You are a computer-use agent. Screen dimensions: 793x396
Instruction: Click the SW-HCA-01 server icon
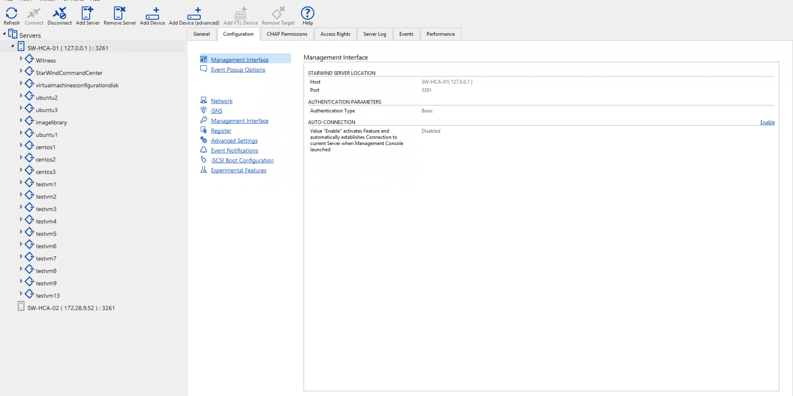click(x=21, y=47)
